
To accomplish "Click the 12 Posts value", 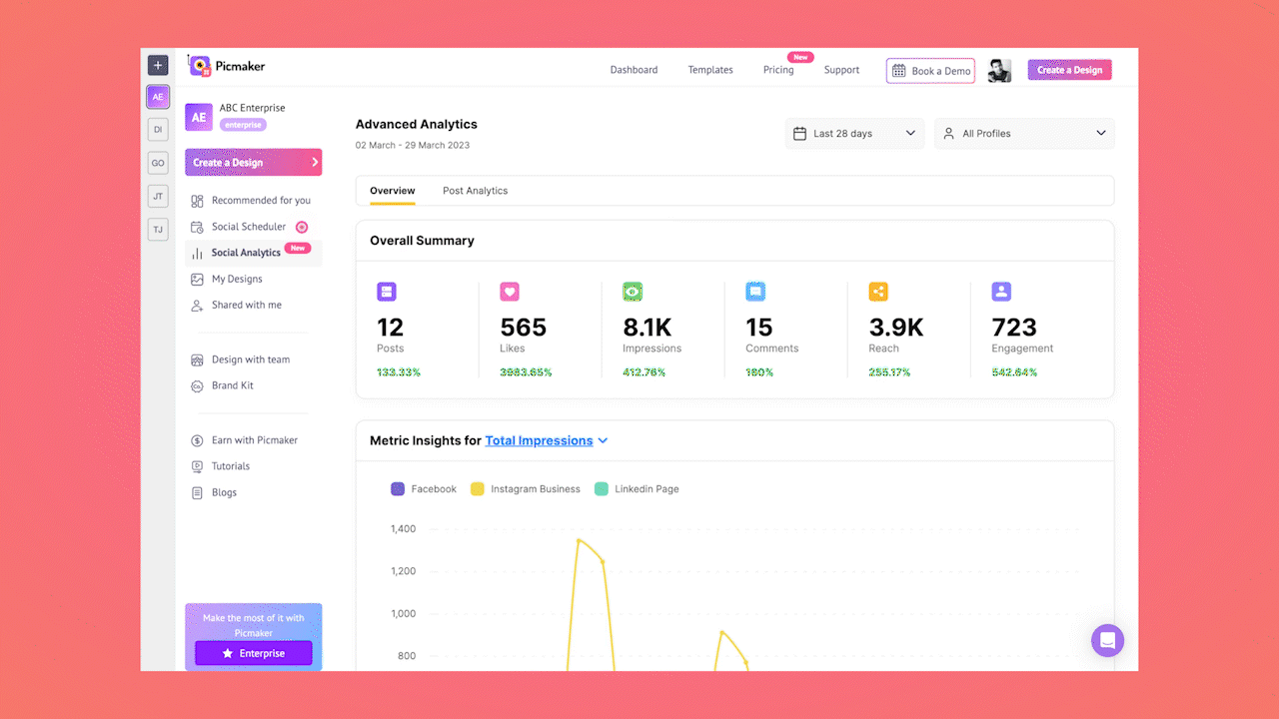I will pos(390,328).
